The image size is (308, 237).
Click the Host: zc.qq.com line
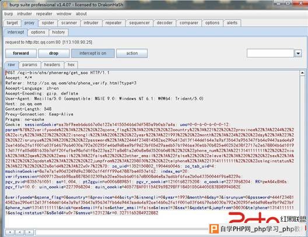coord(23,104)
